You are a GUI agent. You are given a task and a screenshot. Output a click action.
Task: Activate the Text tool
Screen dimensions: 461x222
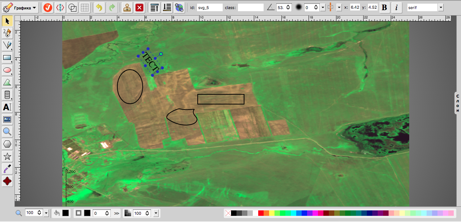click(7, 107)
